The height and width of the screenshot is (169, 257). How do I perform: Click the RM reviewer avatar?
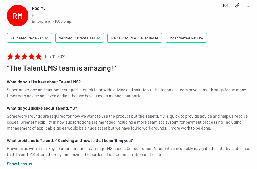click(18, 16)
